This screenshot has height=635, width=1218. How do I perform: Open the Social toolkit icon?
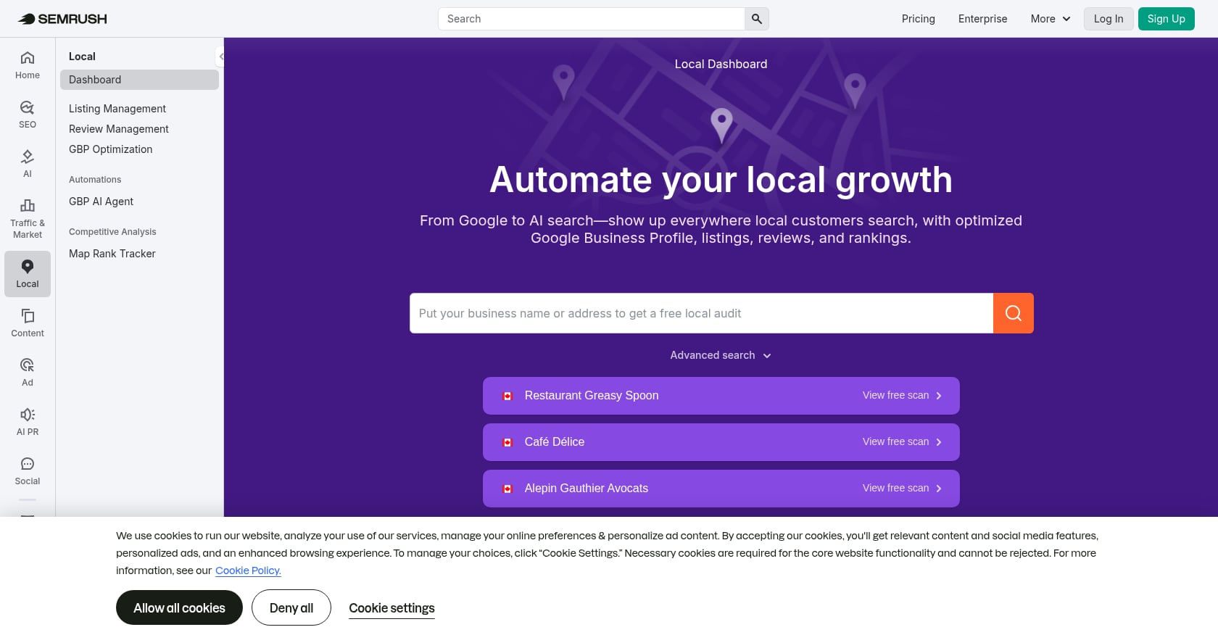[x=28, y=471]
